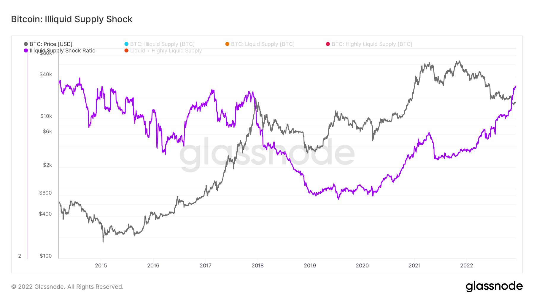Click the 2015 tick on the x-axis
The image size is (534, 300).
pos(101,266)
